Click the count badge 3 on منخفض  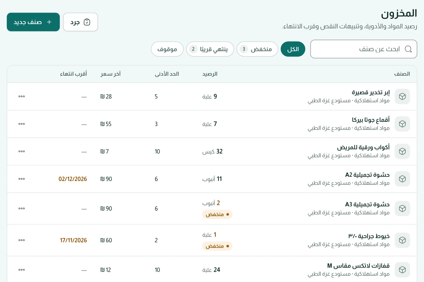(x=244, y=49)
